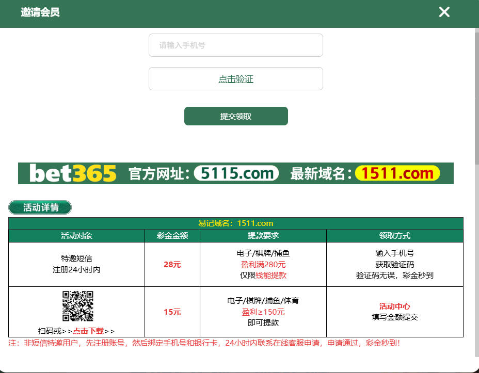The height and width of the screenshot is (373, 479).
Task: Click the 15元 bonus amount
Action: pyautogui.click(x=172, y=312)
